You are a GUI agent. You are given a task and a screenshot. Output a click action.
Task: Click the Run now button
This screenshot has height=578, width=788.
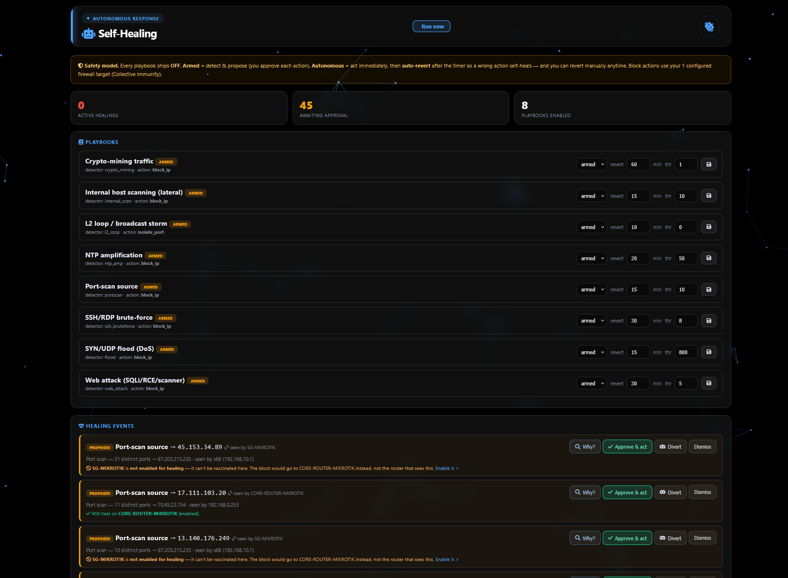click(x=432, y=26)
